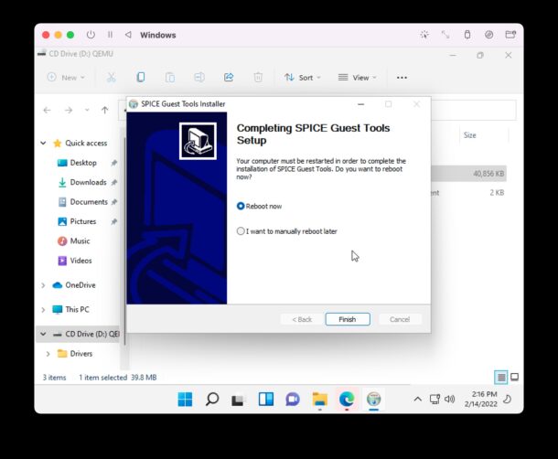Open the See more ellipsis menu
Screen dimensions: 558x459
click(402, 77)
